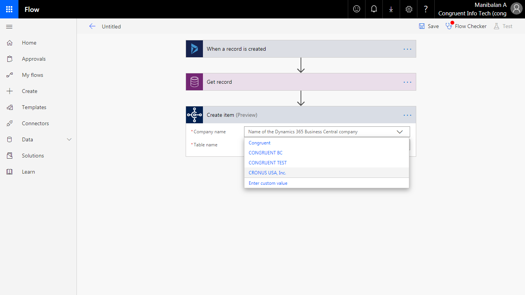525x295 pixels.
Task: Open the help question mark
Action: click(426, 9)
